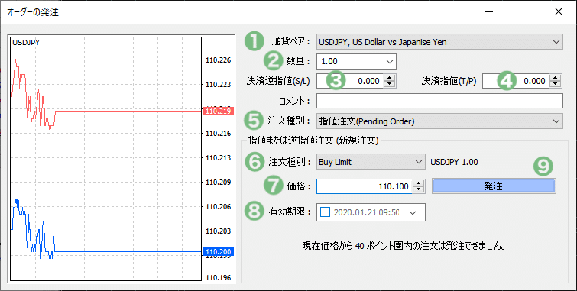577x291 pixels.
Task: Click the blue 110.200 bid price label
Action: [x=219, y=251]
